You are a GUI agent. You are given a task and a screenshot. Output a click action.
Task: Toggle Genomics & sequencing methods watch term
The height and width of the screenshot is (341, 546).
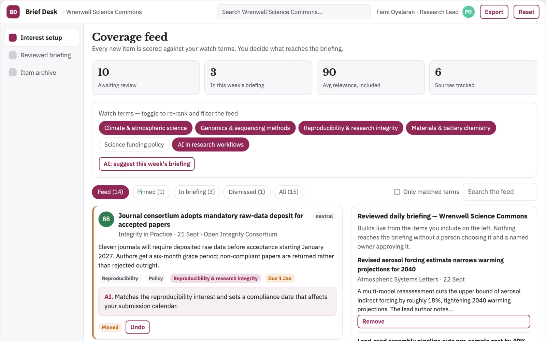pos(245,128)
